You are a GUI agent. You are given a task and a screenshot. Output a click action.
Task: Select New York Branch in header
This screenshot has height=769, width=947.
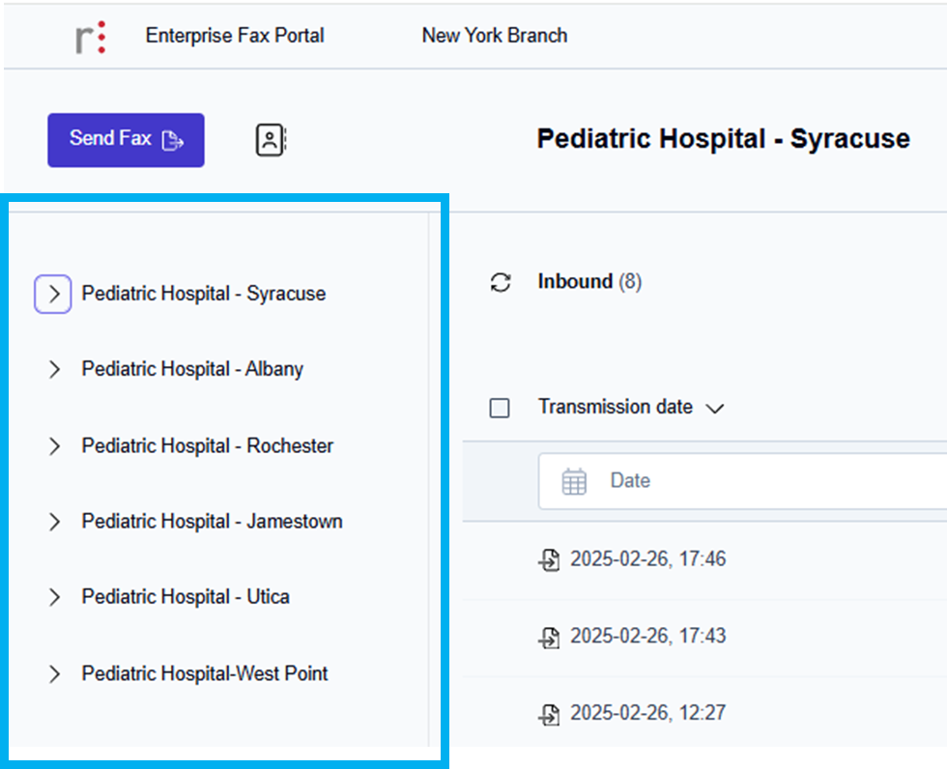(494, 37)
